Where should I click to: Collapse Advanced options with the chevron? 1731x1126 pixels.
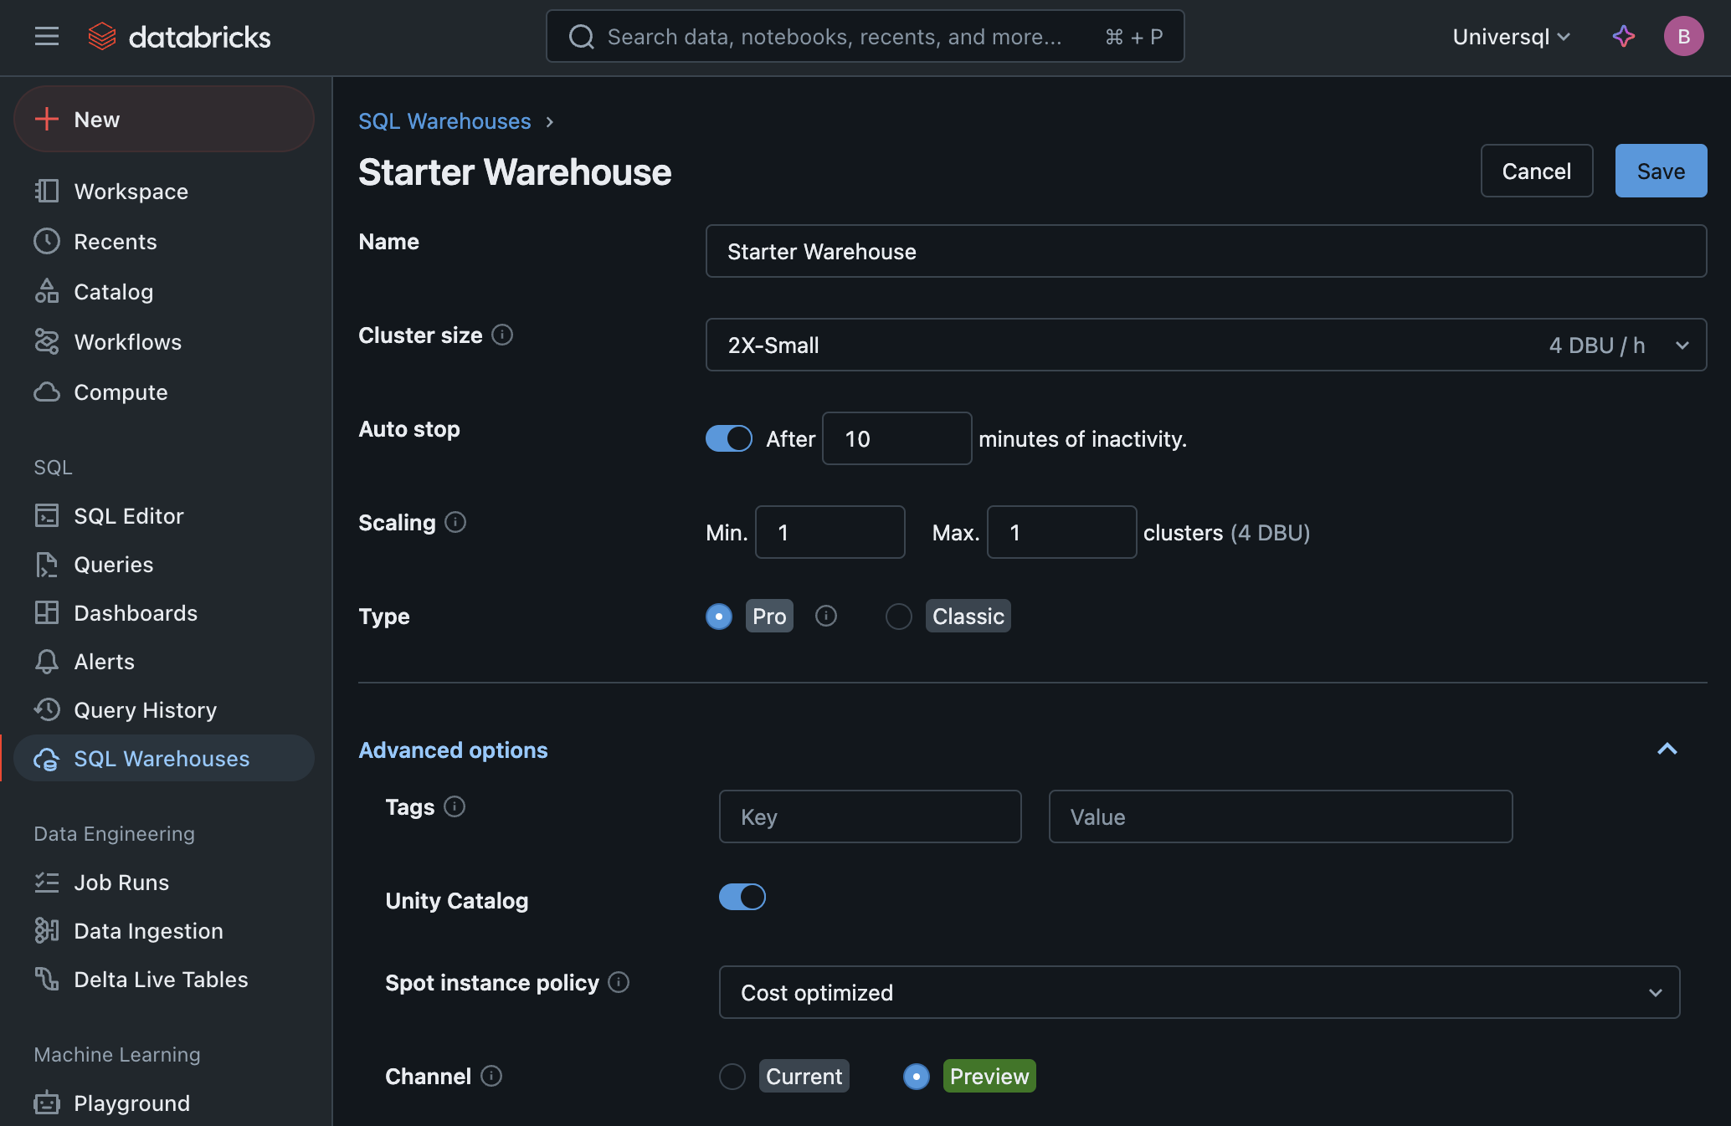1667,749
